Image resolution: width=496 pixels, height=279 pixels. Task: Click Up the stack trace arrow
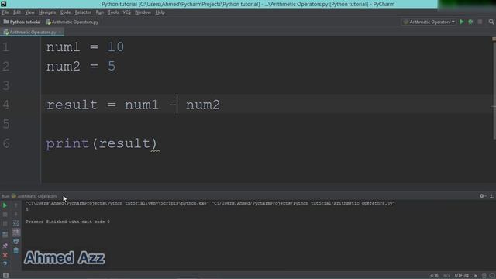click(15, 205)
